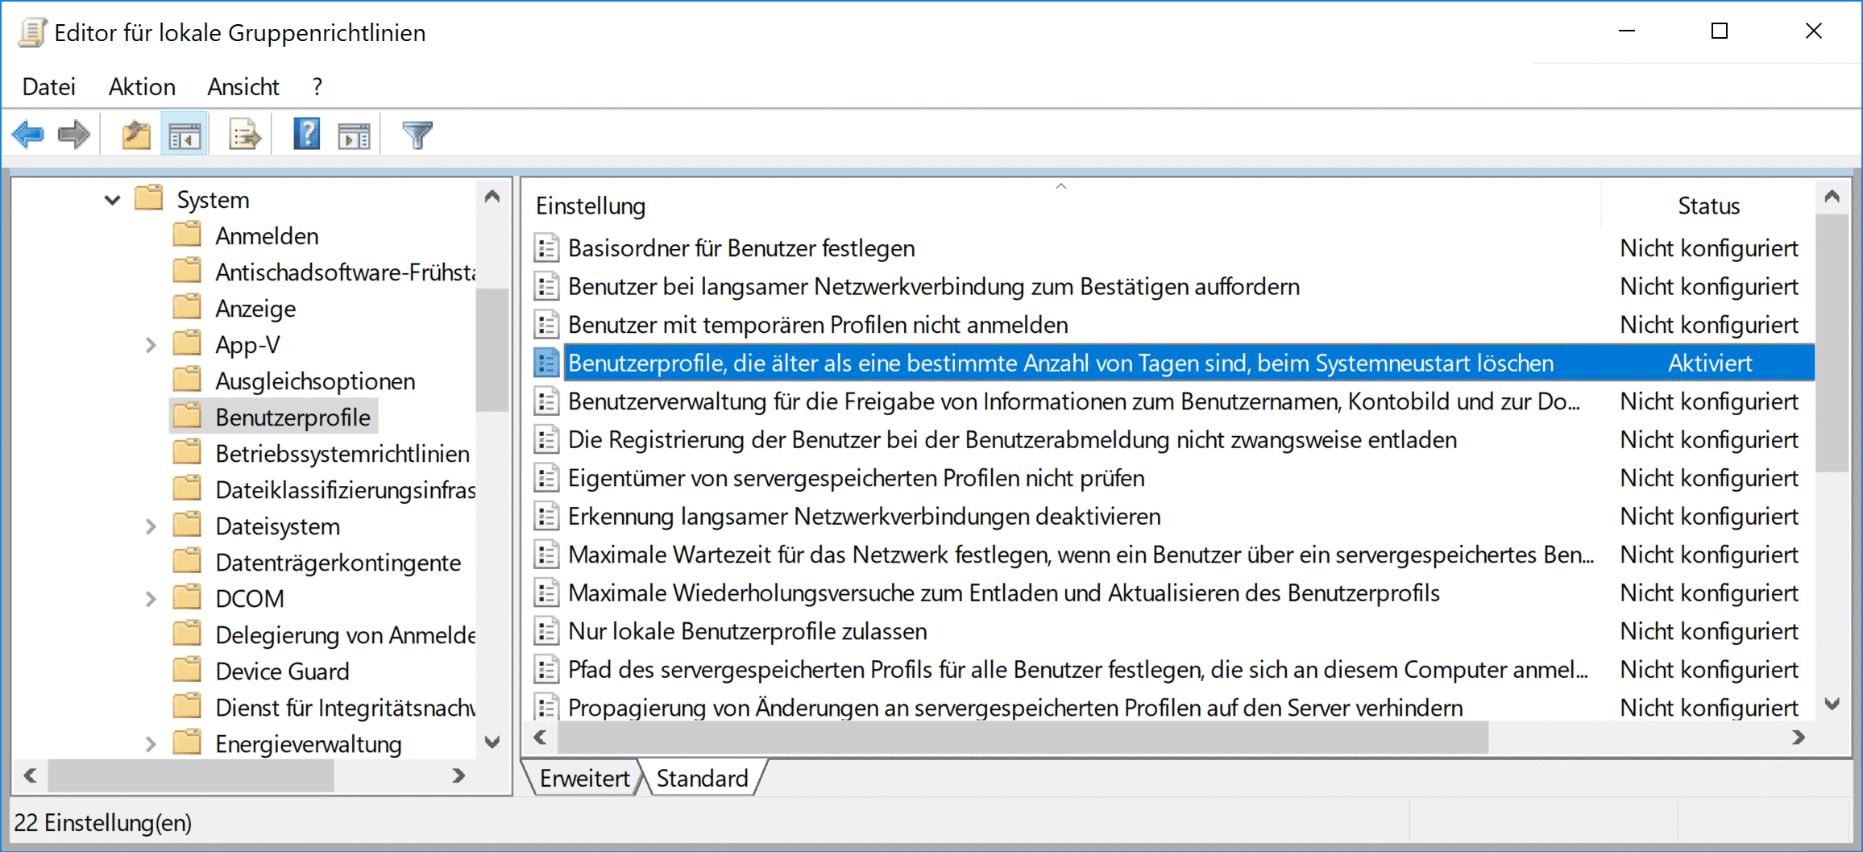Click folder icon next to Ausgleichsoptionen
Image resolution: width=1863 pixels, height=852 pixels.
(x=187, y=380)
